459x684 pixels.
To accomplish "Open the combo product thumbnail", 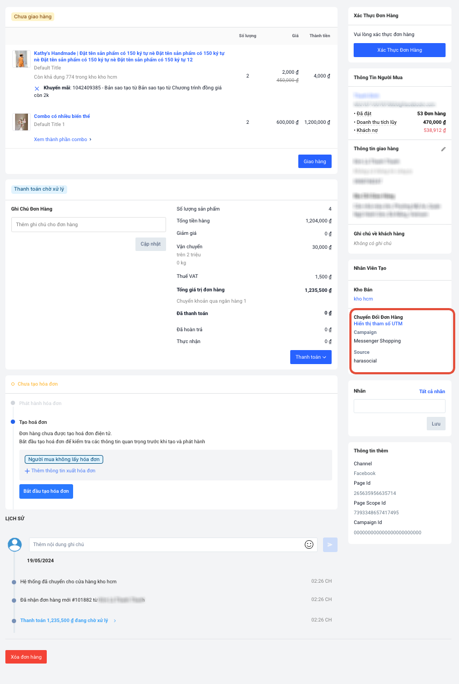I will coord(21,122).
